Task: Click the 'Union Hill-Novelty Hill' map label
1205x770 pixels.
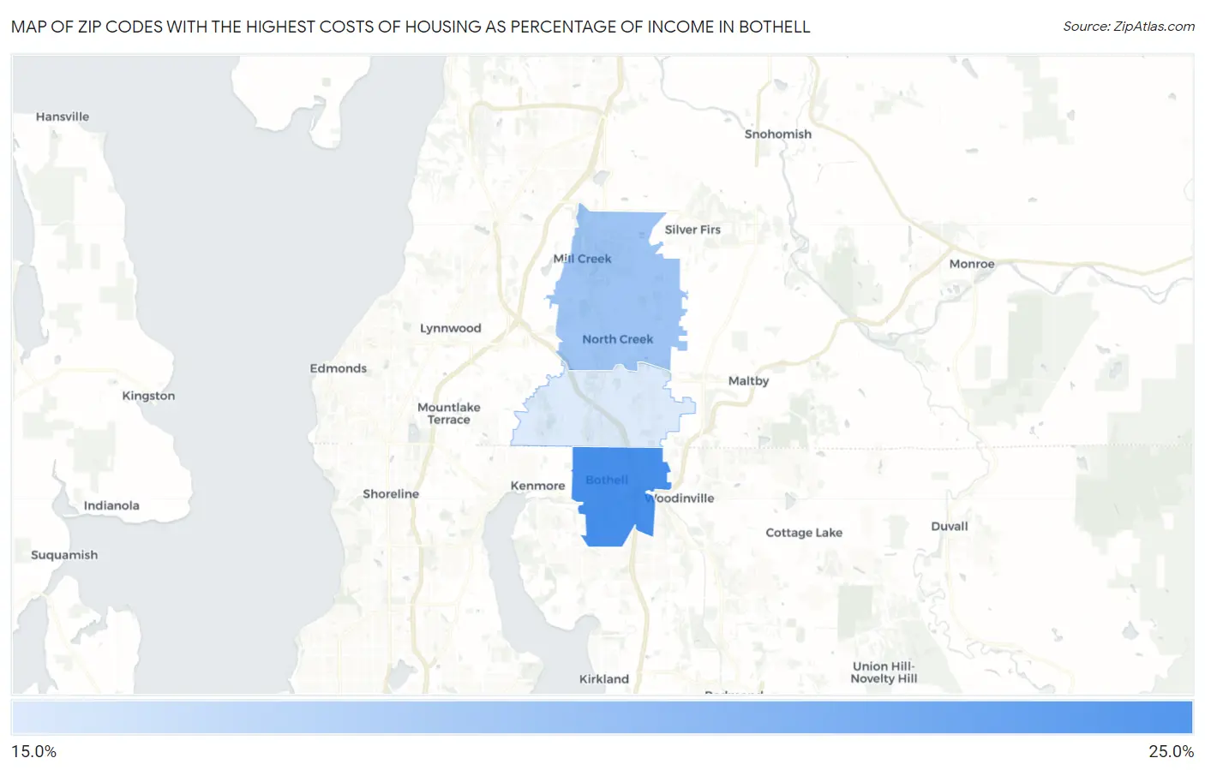Action: coord(884,672)
